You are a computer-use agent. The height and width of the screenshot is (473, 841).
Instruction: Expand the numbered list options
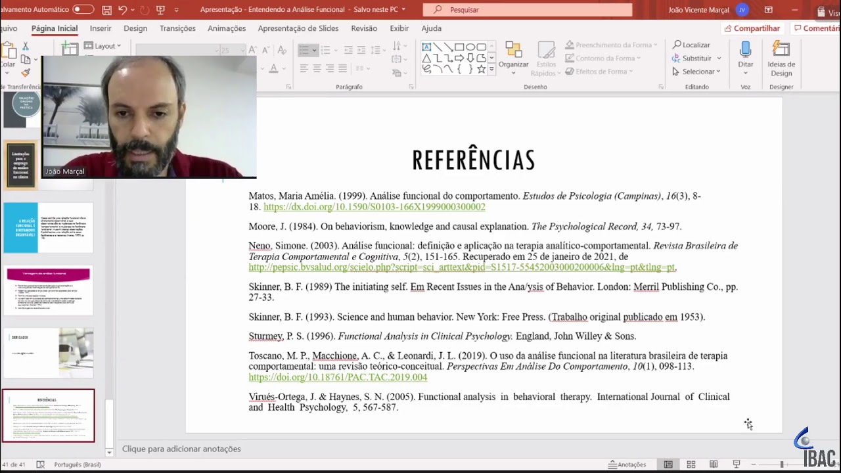click(336, 50)
